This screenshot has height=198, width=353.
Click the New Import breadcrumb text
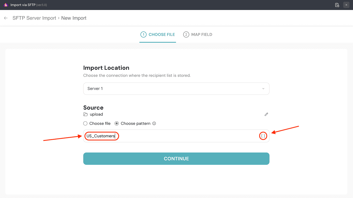[74, 18]
